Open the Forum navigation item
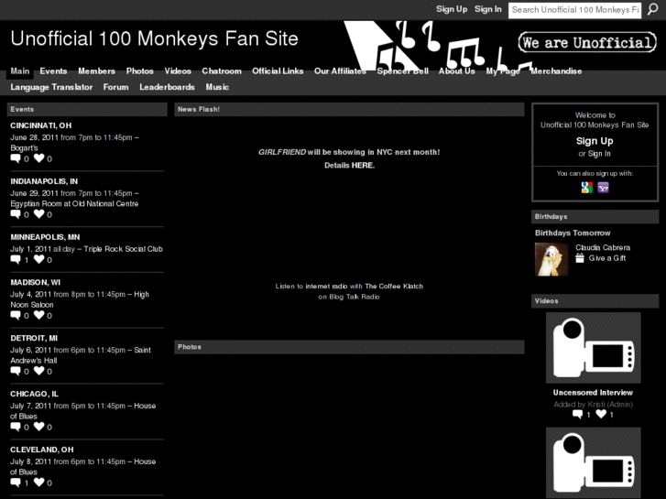Viewport: 666px width, 499px height. (116, 87)
